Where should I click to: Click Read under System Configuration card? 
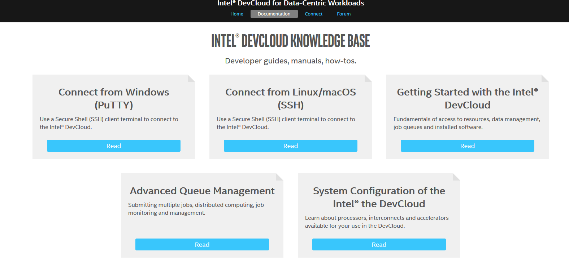(x=379, y=245)
